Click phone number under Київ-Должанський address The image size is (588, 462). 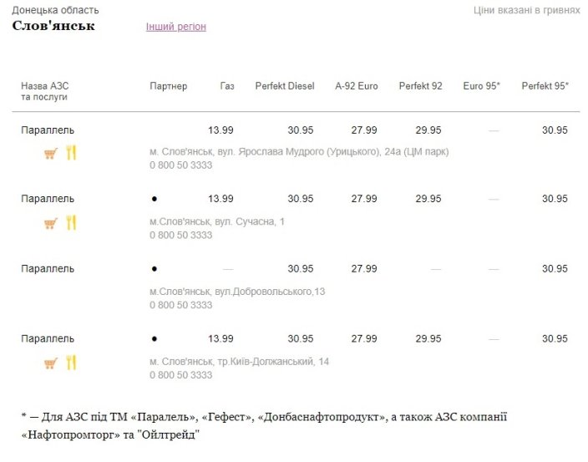(180, 375)
